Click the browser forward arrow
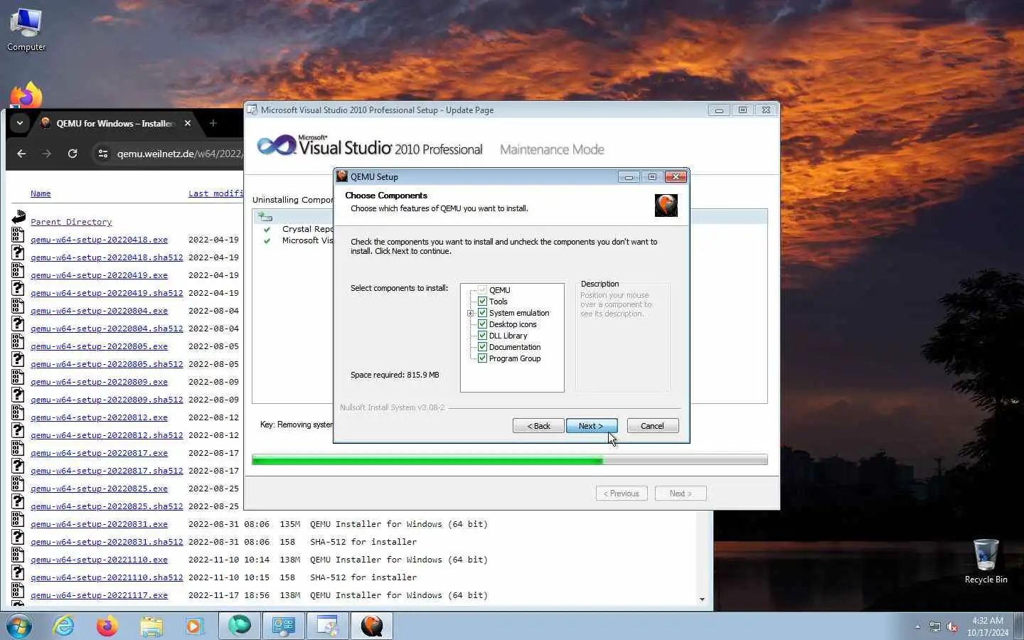1024x640 pixels. point(47,154)
